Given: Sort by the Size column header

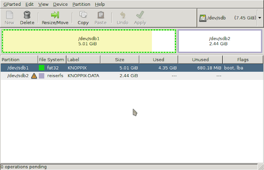Looking at the screenshot, I should coord(120,60).
